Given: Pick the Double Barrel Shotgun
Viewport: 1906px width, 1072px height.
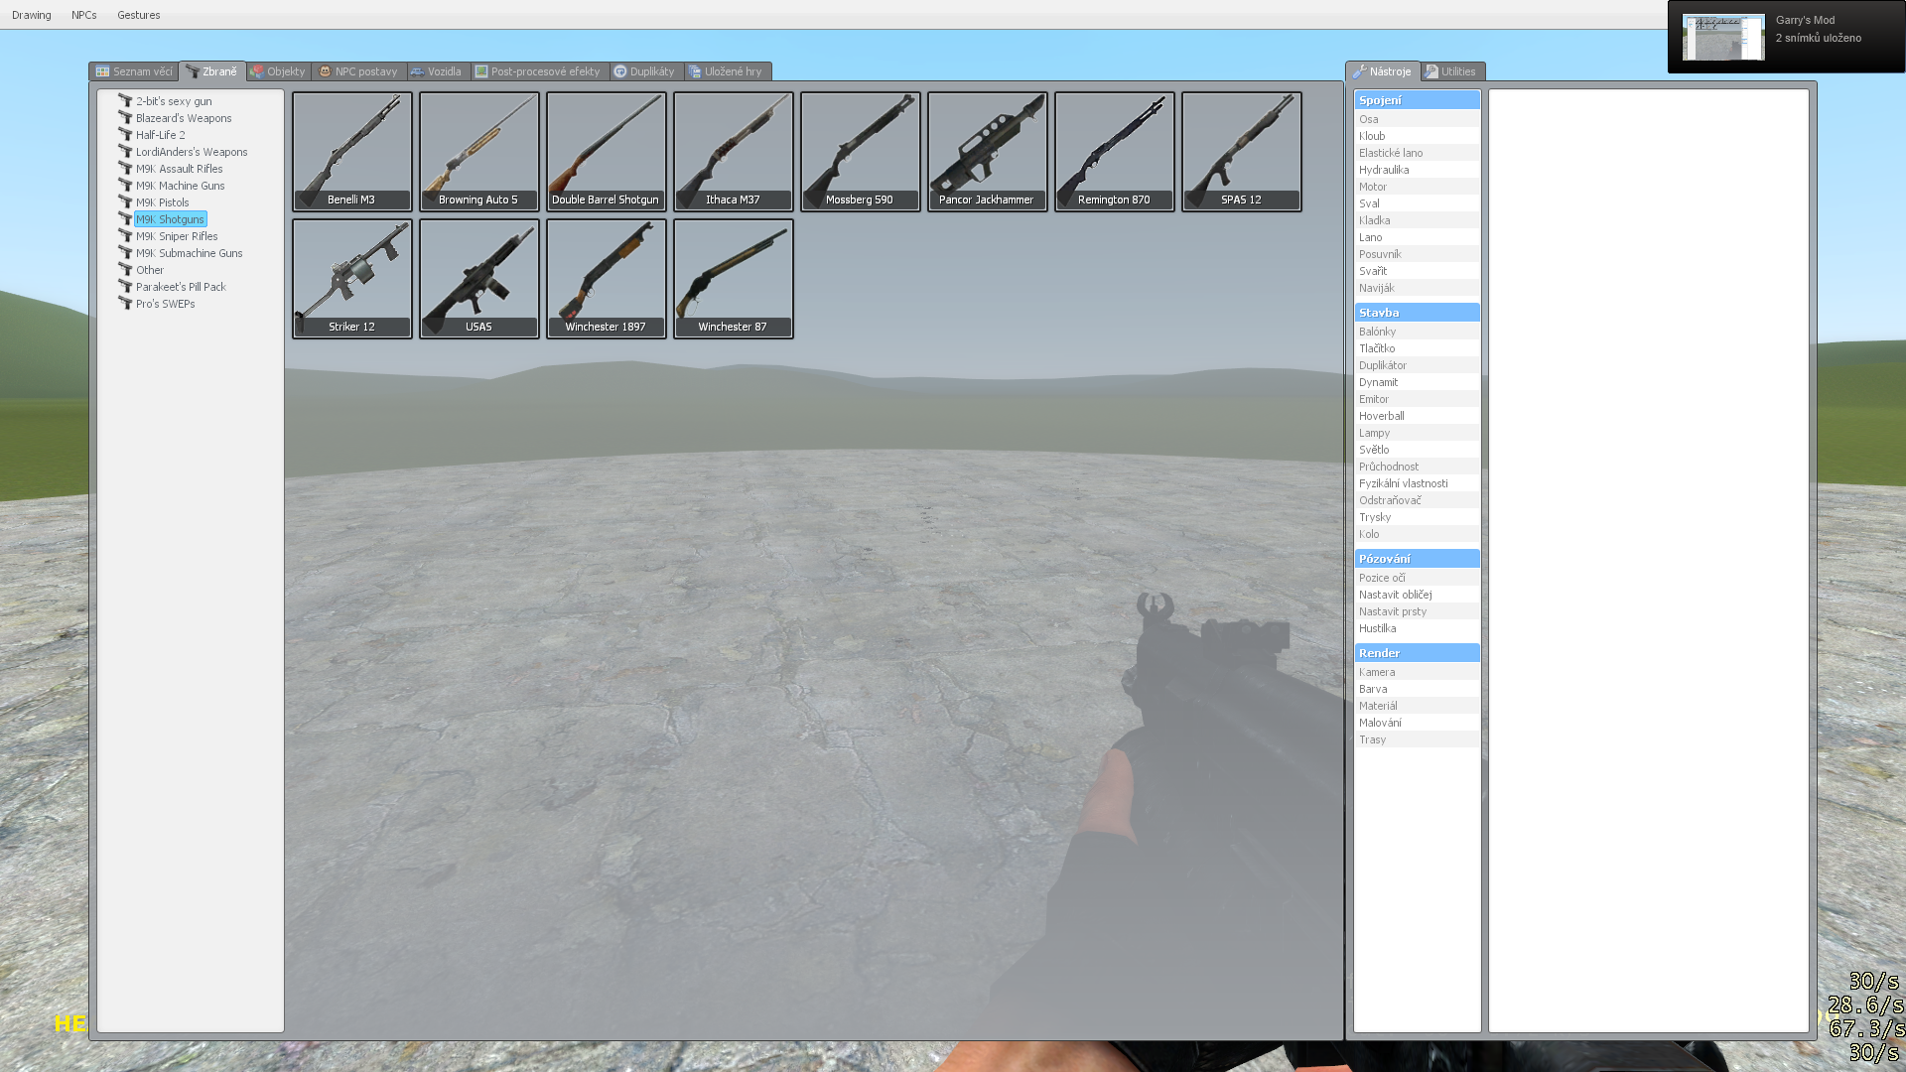Looking at the screenshot, I should (x=607, y=152).
